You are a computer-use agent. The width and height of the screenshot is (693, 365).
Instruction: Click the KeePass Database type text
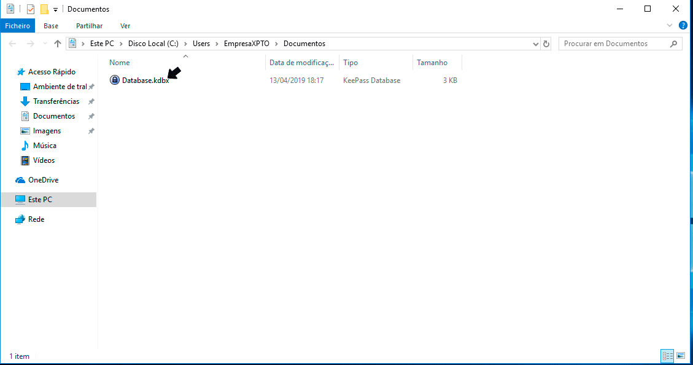pyautogui.click(x=372, y=80)
